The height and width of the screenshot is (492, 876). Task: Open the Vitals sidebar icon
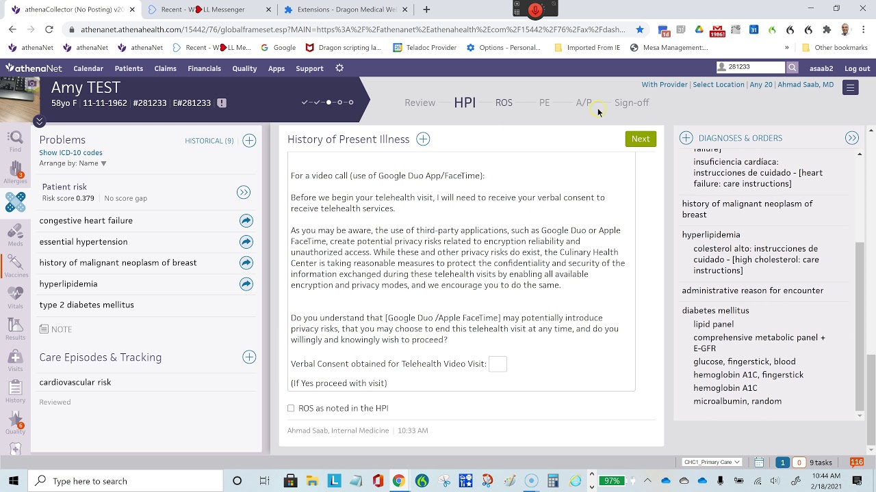[x=15, y=298]
